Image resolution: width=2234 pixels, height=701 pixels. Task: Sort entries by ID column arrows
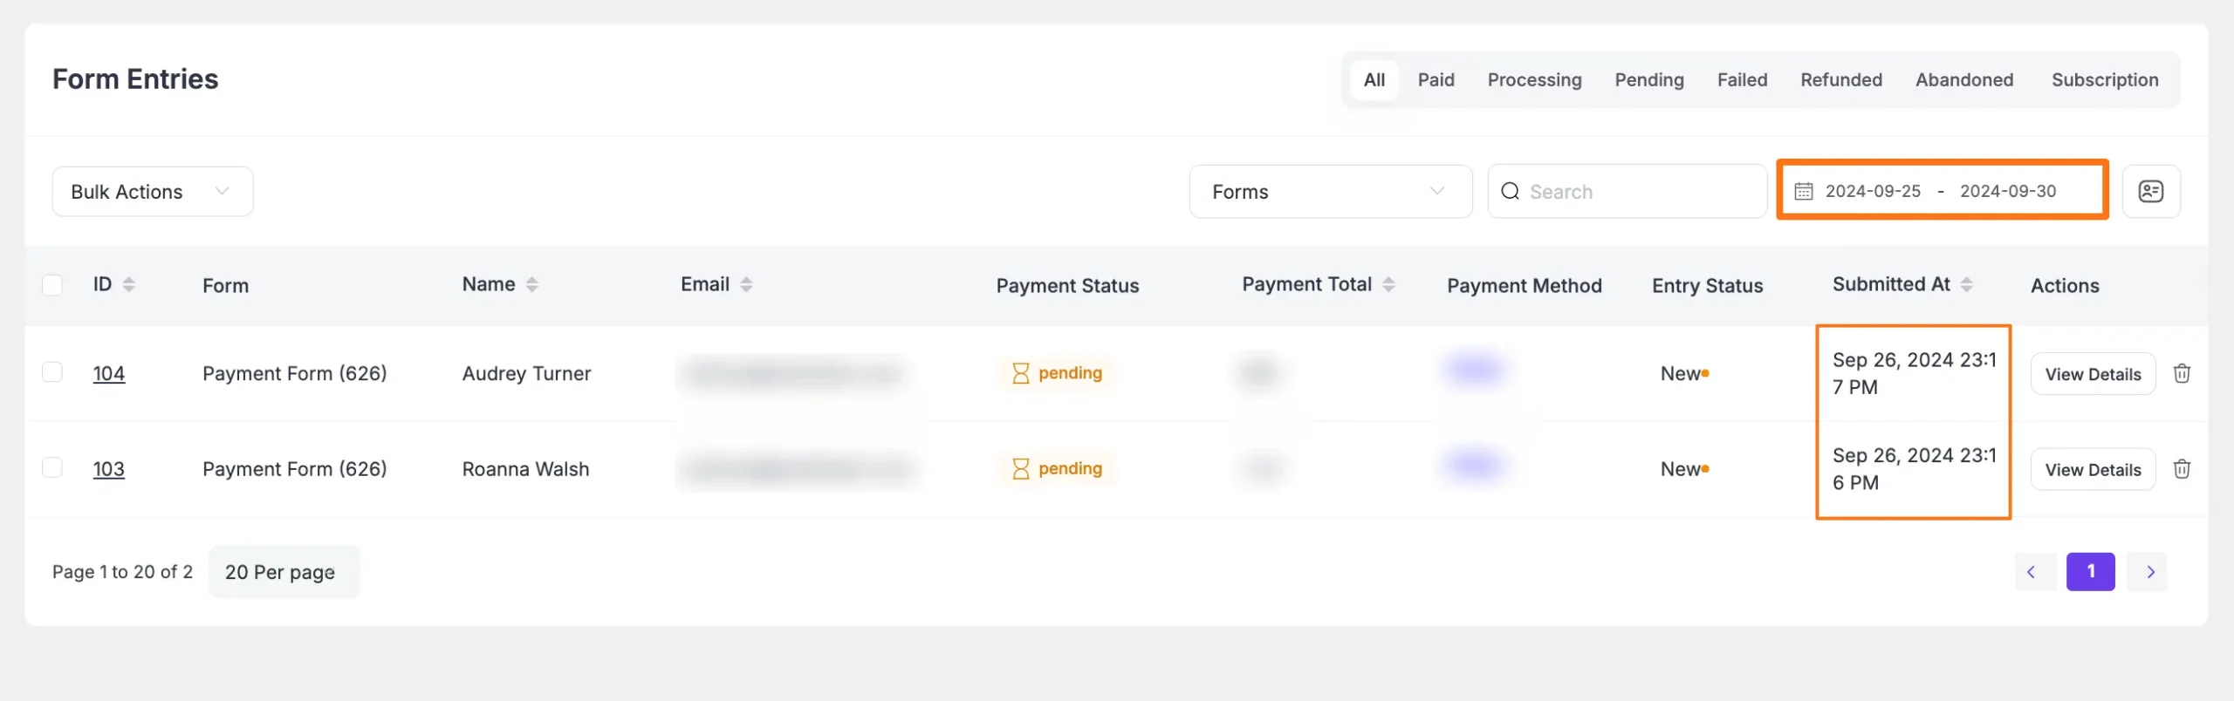(129, 284)
